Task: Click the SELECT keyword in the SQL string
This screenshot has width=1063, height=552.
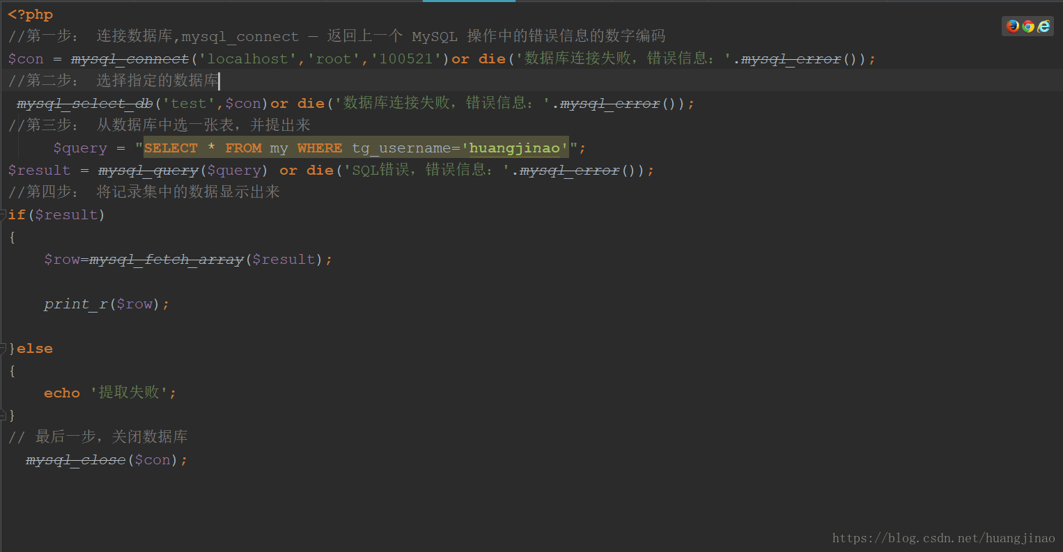Action: (x=171, y=148)
